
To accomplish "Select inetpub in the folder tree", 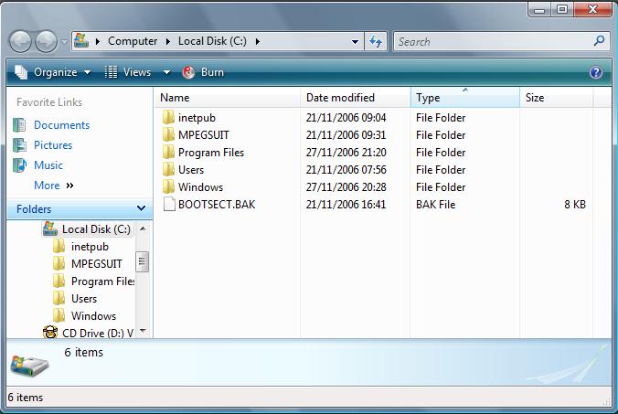I will (90, 247).
